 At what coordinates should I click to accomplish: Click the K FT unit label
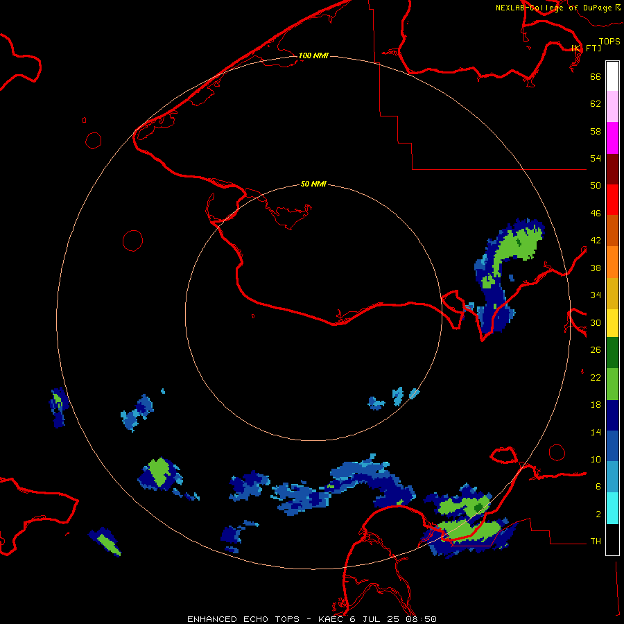[587, 48]
